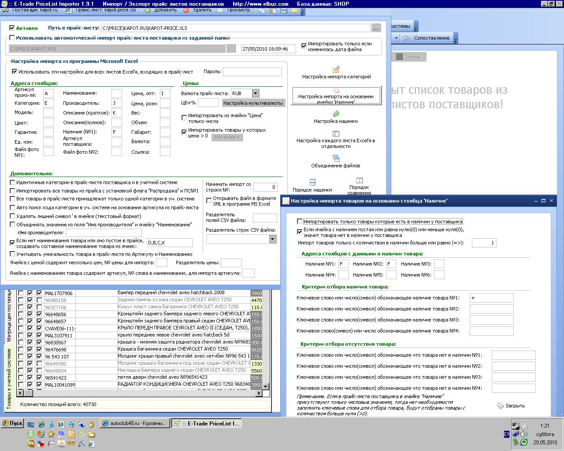This screenshot has height=451, width=564.
Task: Click keyword field for stock No.1 containing +
Action: [491, 298]
